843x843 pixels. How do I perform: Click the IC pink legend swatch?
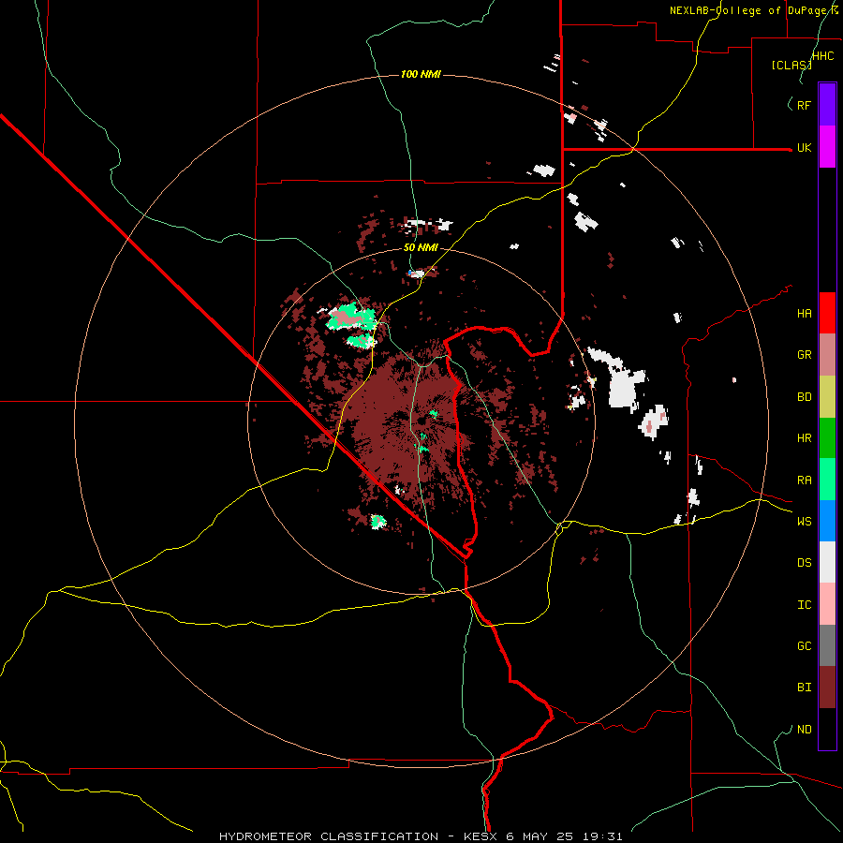point(827,604)
